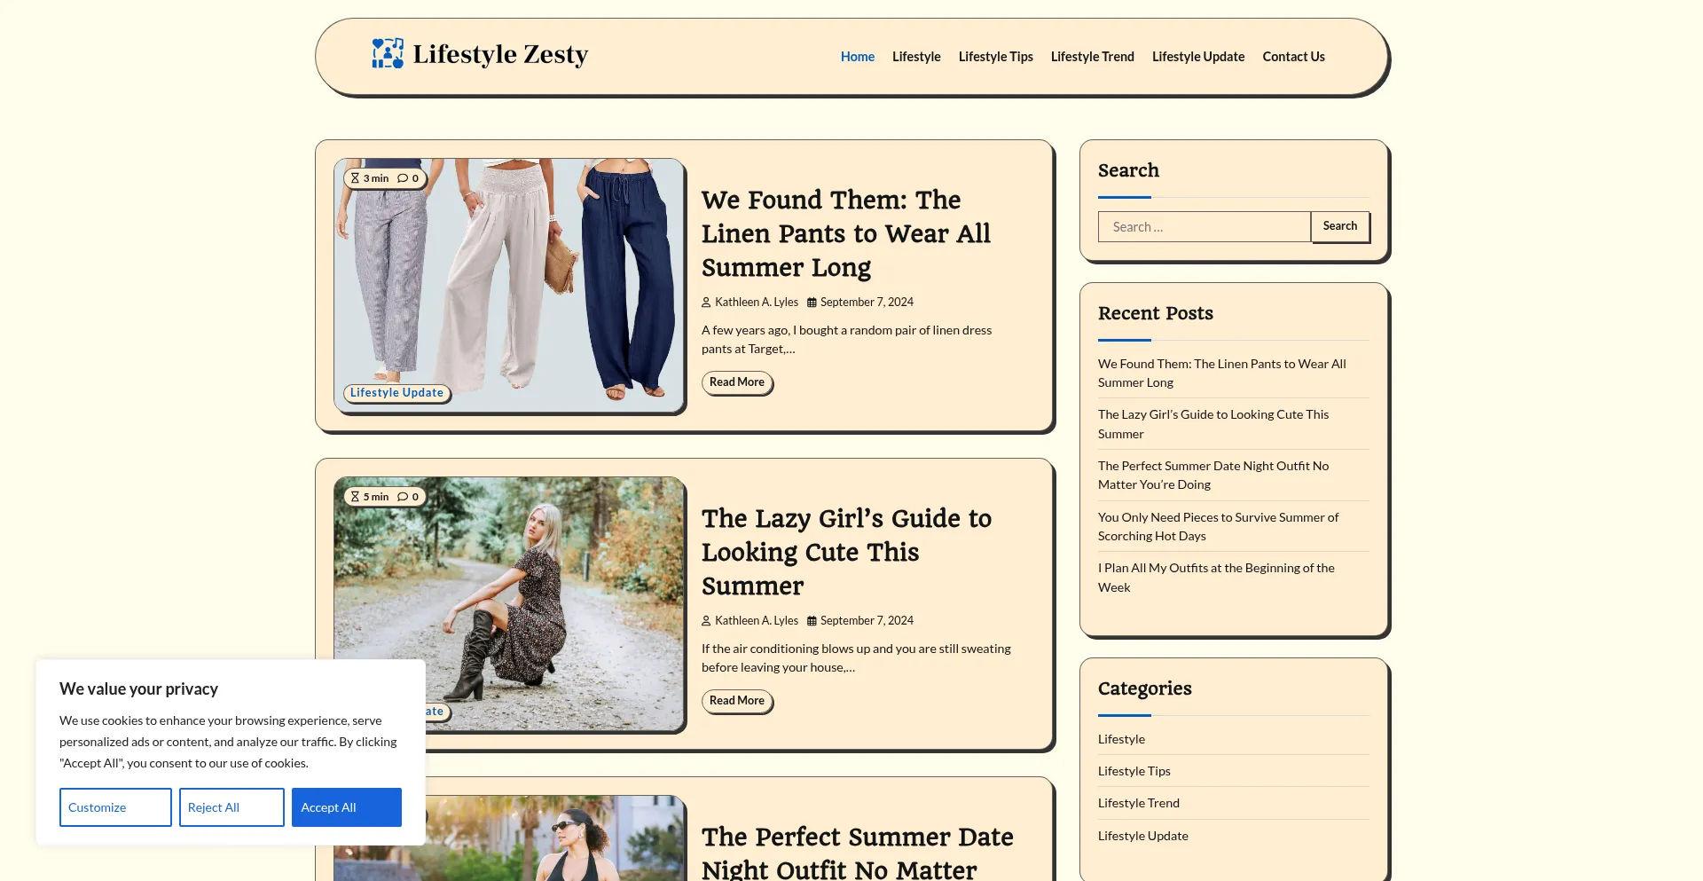Click the hourglass 3 min reading time icon

pos(355,178)
